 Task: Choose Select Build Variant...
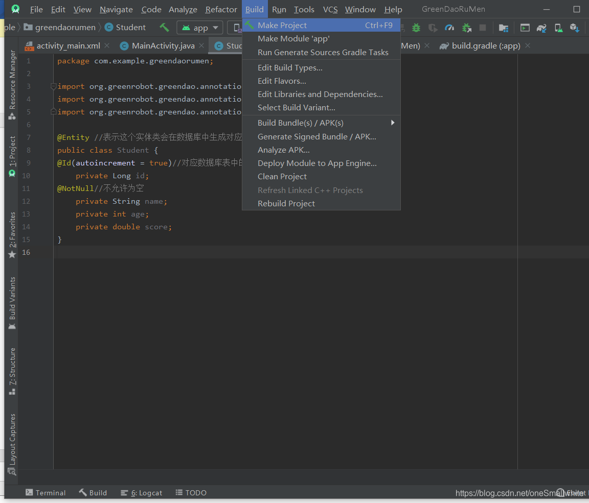click(x=321, y=108)
